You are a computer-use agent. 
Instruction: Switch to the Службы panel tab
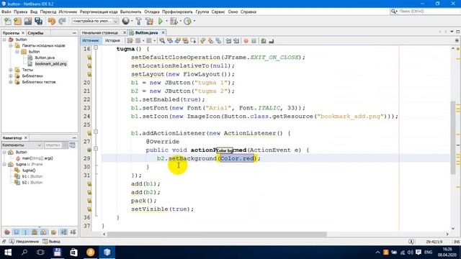[x=35, y=33]
